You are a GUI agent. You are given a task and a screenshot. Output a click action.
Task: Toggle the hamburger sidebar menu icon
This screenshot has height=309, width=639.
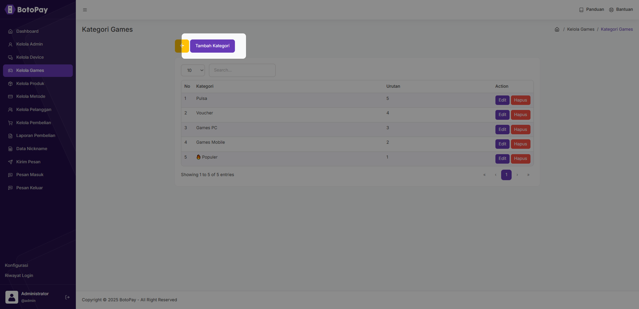pos(85,10)
